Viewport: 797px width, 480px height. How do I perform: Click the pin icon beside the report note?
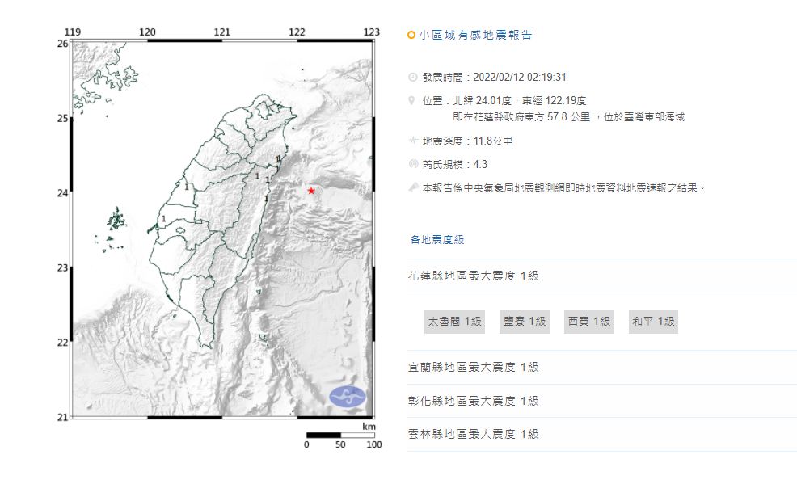point(413,187)
